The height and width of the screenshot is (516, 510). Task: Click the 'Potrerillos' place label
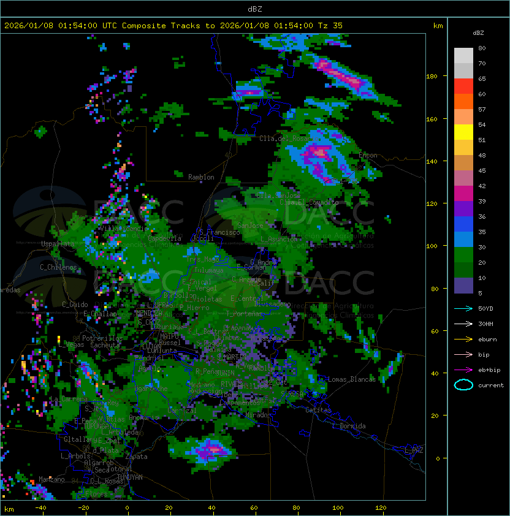pos(102,338)
